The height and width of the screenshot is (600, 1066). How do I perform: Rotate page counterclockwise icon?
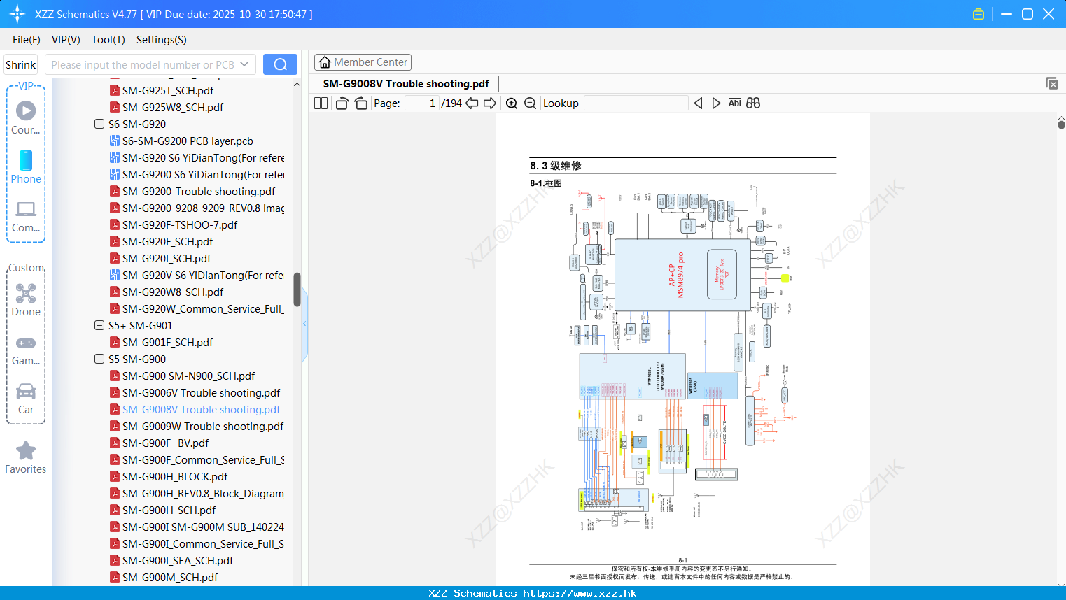(x=342, y=103)
